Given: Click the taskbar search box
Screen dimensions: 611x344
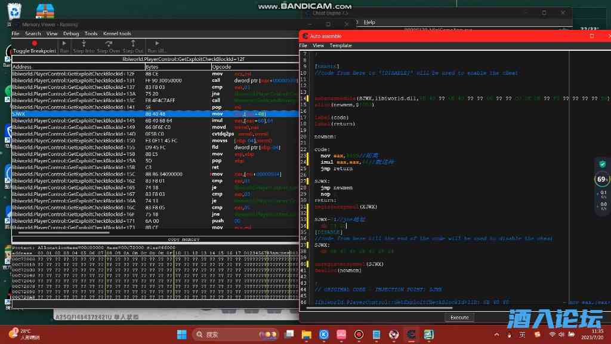Looking at the screenshot, I should (x=227, y=334).
